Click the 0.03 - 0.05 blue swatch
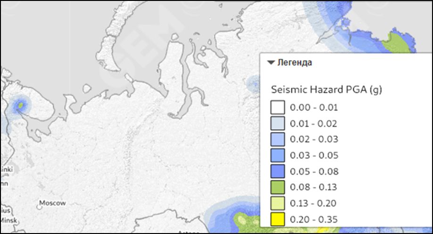The width and height of the screenshot is (433, 234). coord(278,155)
